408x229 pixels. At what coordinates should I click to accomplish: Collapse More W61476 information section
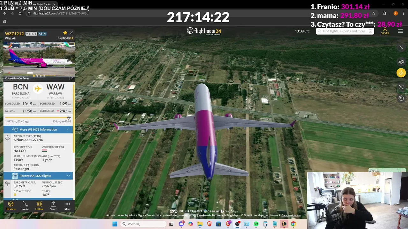(x=38, y=129)
